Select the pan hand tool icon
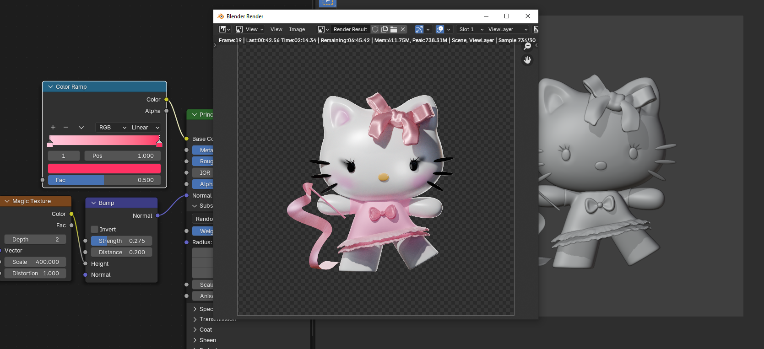Viewport: 764px width, 349px height. tap(527, 60)
